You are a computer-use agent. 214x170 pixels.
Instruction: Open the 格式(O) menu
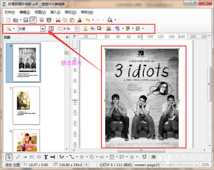[x=70, y=12]
